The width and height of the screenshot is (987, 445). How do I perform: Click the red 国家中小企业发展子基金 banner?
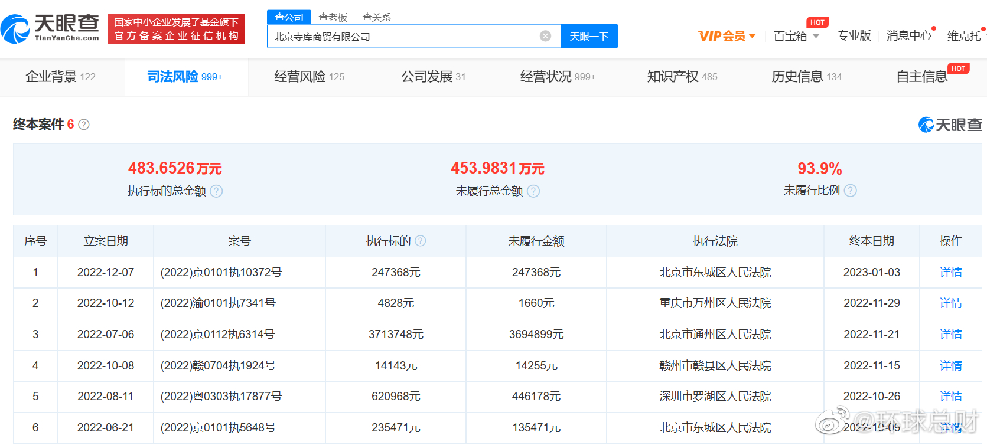pyautogui.click(x=176, y=29)
